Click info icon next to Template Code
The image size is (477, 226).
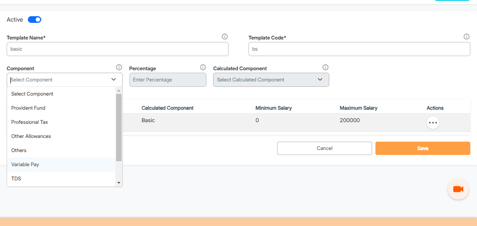467,37
